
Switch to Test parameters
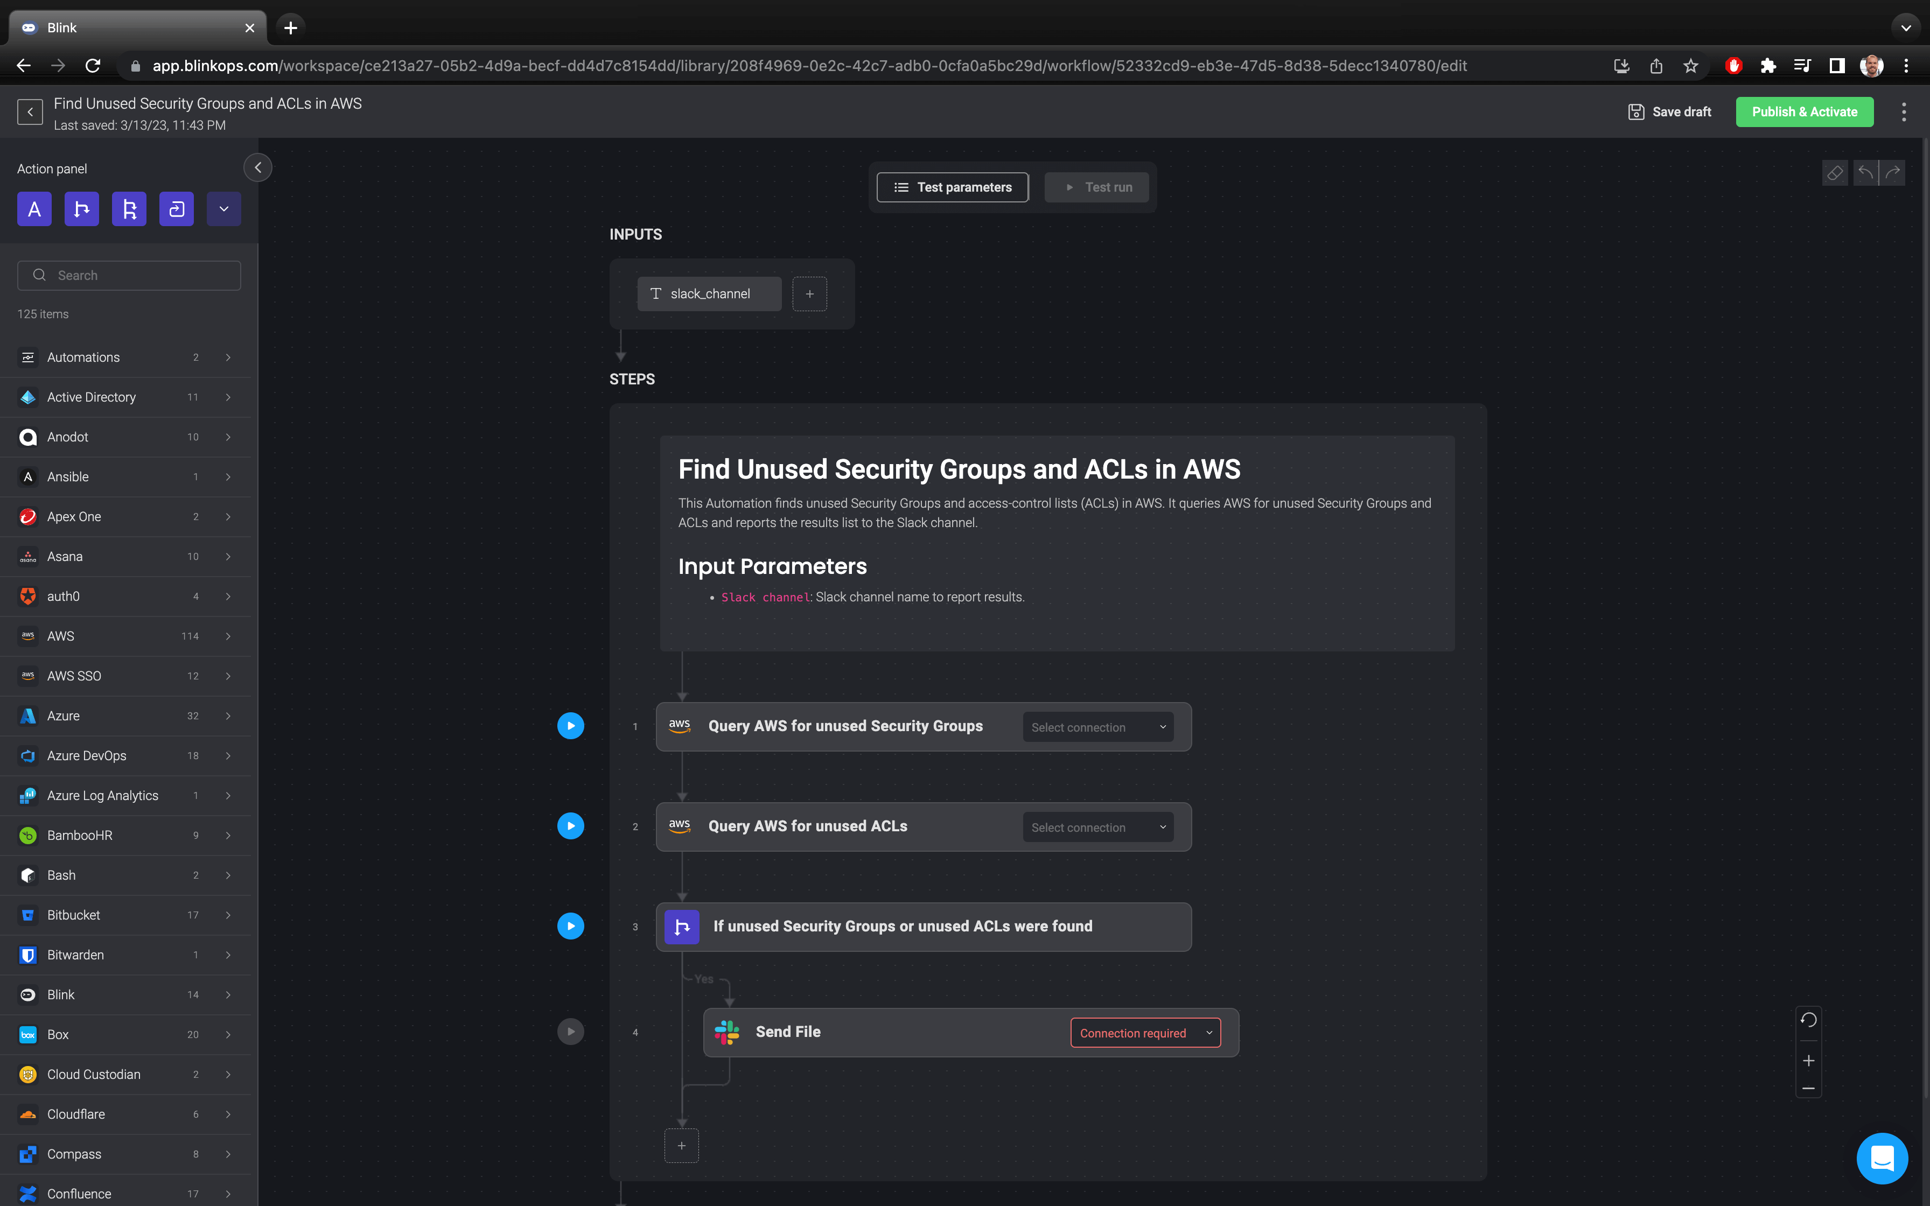[952, 187]
